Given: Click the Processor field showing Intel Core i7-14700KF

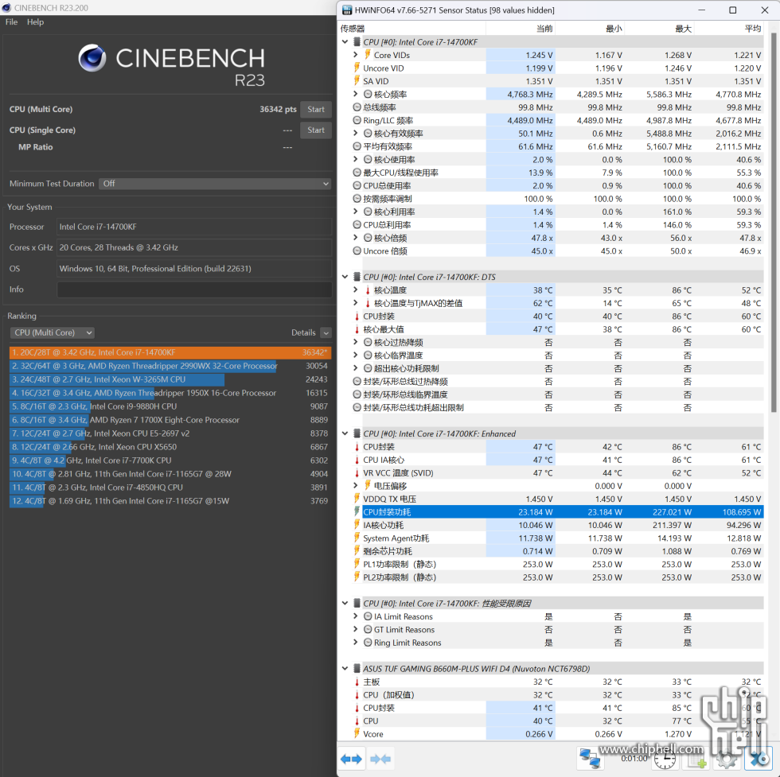Looking at the screenshot, I should point(194,227).
